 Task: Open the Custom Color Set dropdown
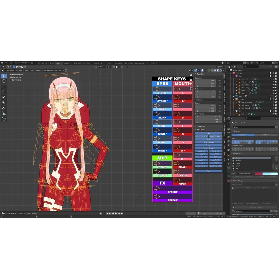[246, 174]
